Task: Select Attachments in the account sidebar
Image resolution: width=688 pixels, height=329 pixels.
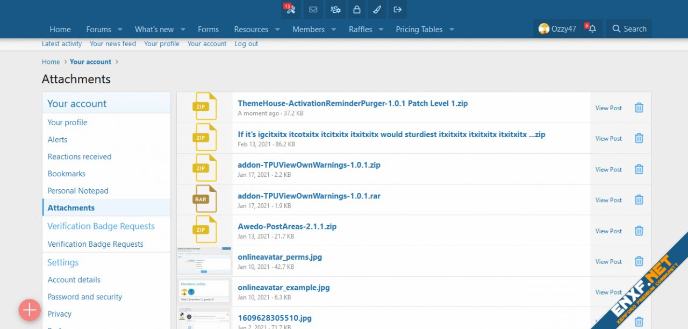Action: coord(106,208)
